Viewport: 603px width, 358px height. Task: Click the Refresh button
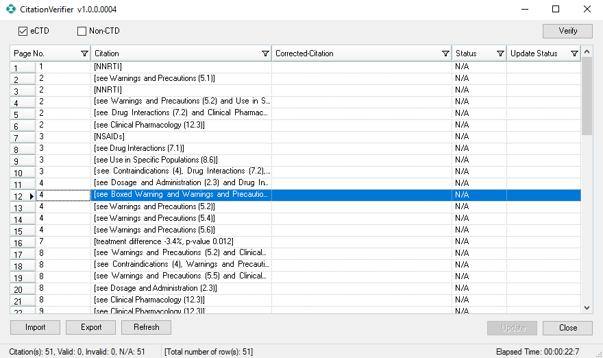point(146,327)
